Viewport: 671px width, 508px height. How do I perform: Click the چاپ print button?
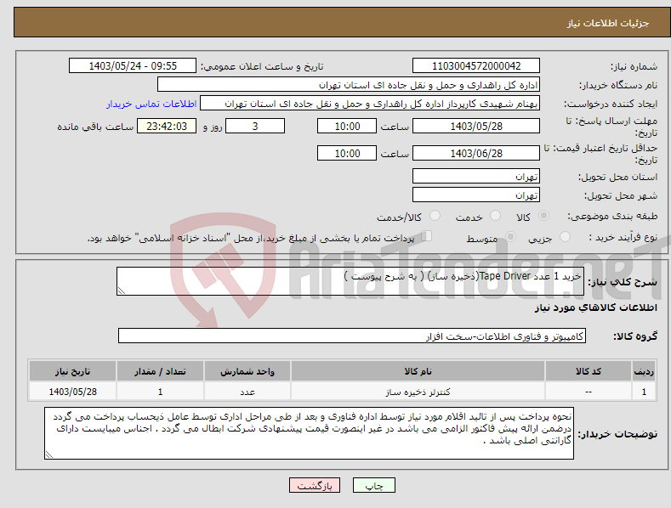[x=374, y=485]
